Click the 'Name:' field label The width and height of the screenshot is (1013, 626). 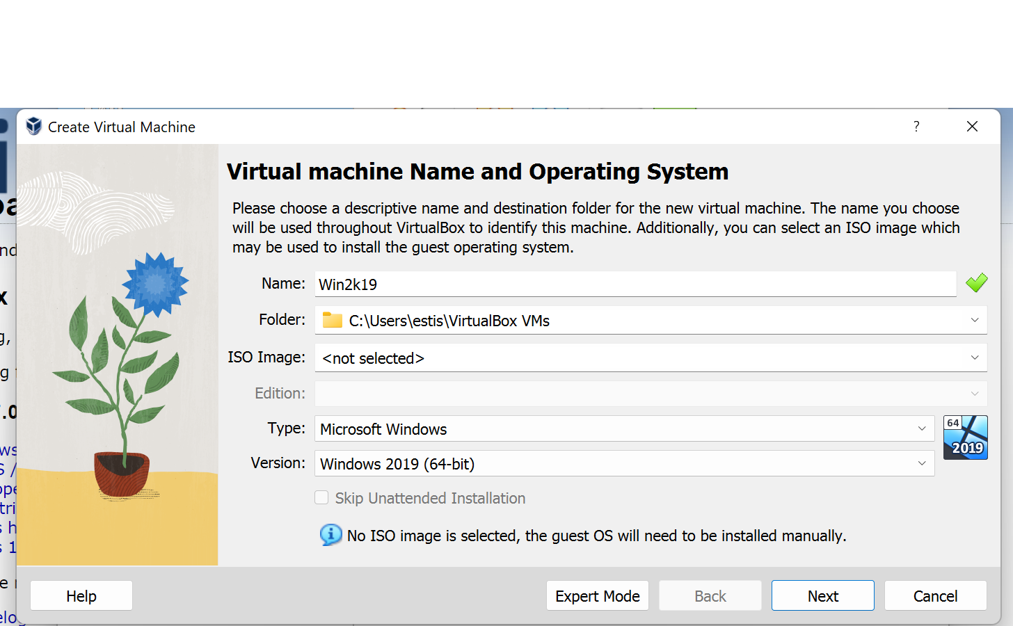pos(283,283)
